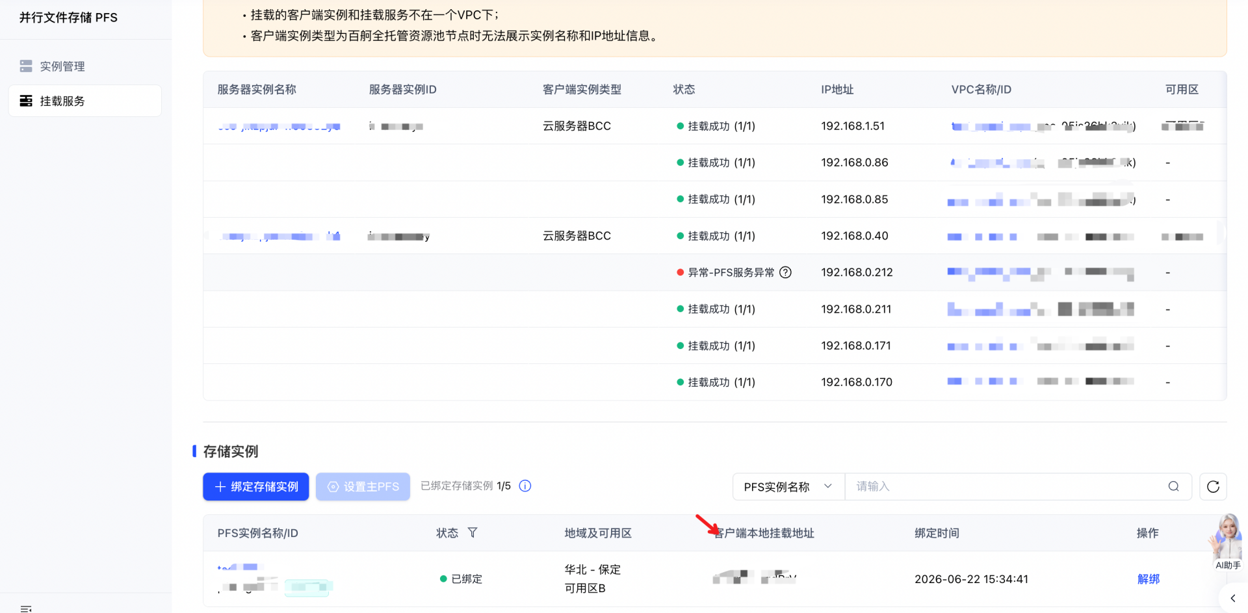Select IP address 192.168.0.171

click(x=856, y=346)
